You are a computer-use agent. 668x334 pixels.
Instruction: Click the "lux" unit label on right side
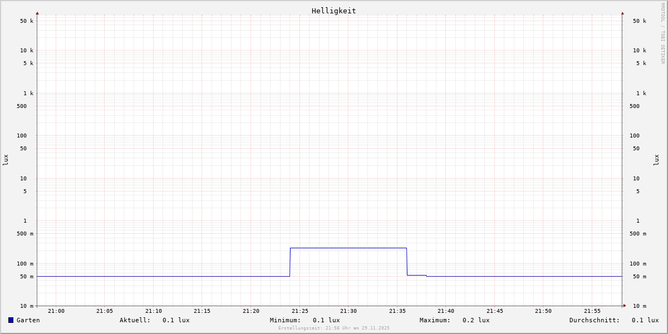656,160
